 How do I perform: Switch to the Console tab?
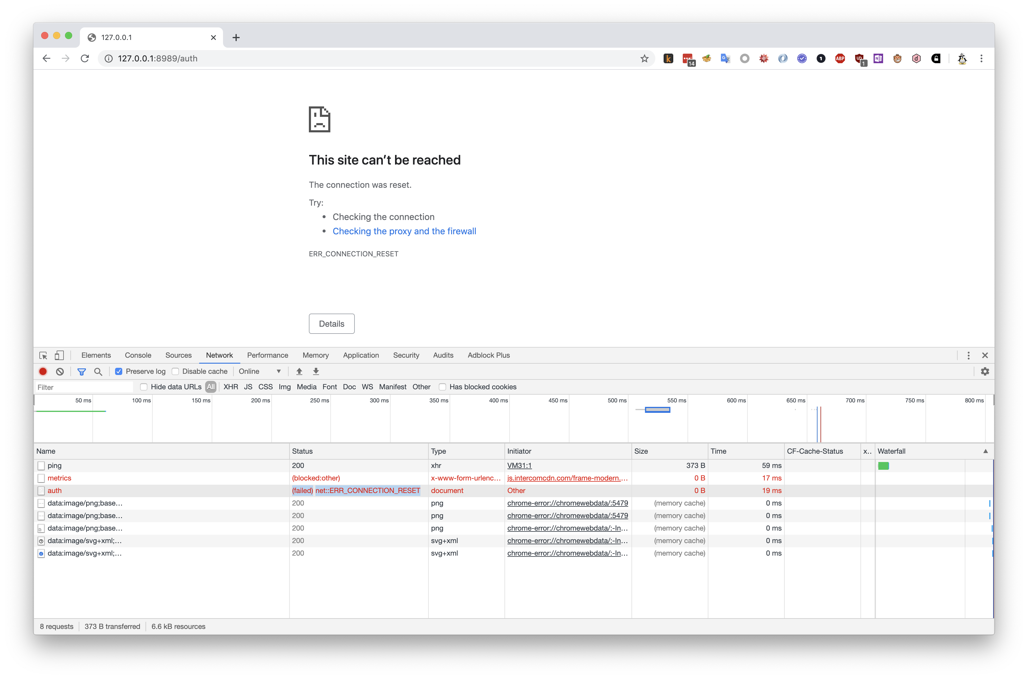(x=138, y=355)
